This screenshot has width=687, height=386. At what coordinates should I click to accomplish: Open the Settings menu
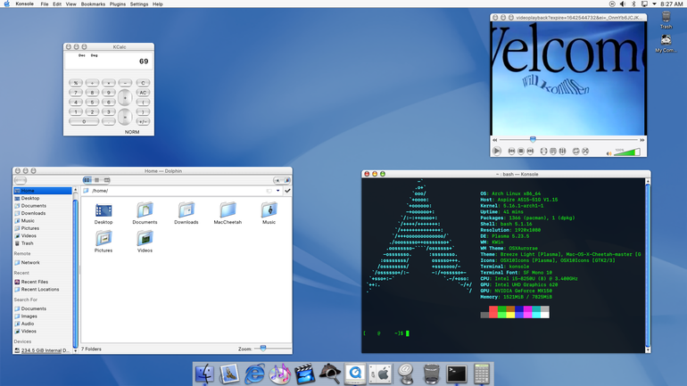139,4
